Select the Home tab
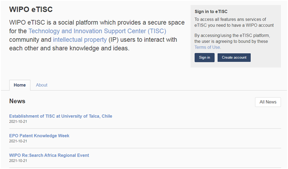The image size is (288, 169). tap(20, 85)
